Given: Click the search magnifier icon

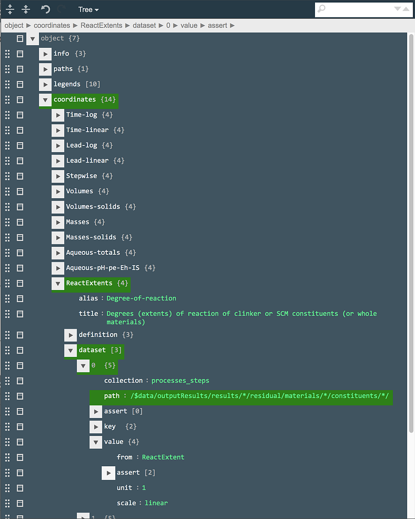Looking at the screenshot, I should (x=320, y=9).
